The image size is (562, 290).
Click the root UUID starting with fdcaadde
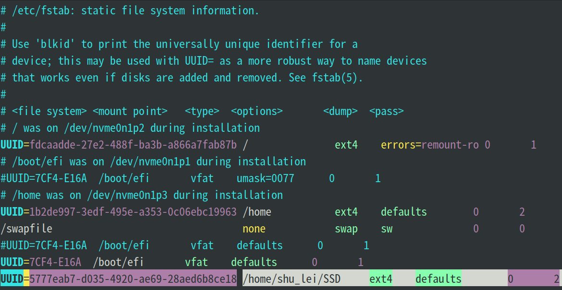(x=133, y=145)
